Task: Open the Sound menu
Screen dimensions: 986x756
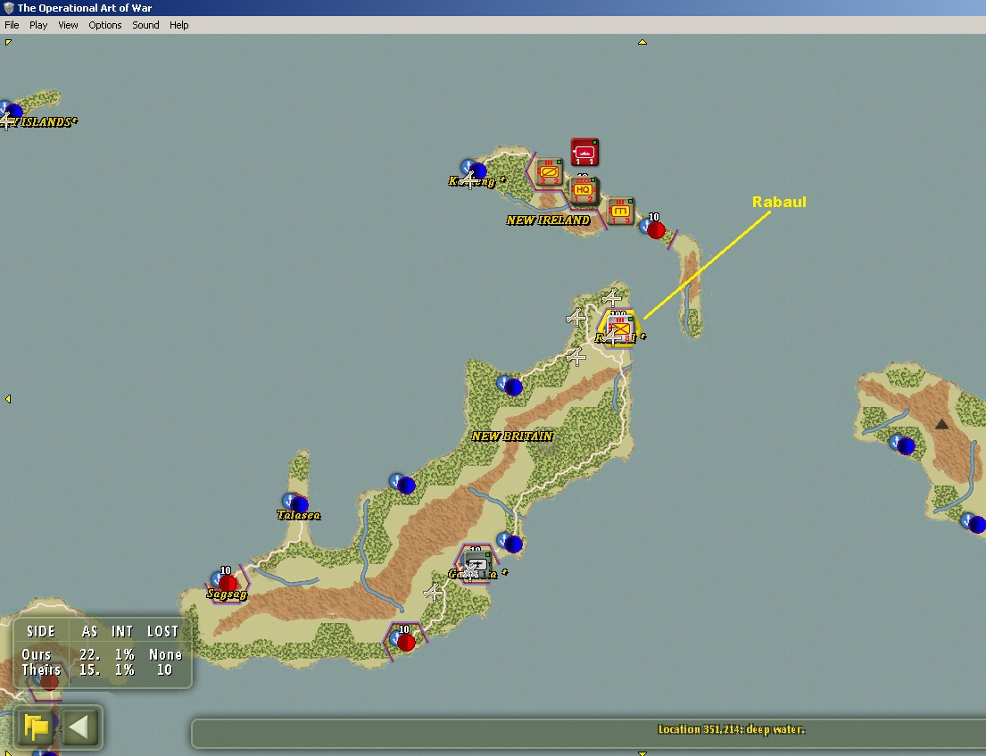Action: click(145, 25)
